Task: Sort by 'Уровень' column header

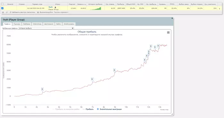Action: click(x=162, y=4)
